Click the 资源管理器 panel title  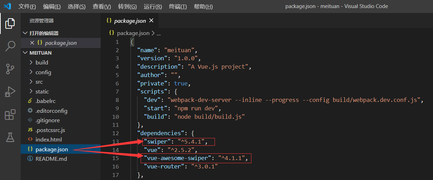pos(42,21)
